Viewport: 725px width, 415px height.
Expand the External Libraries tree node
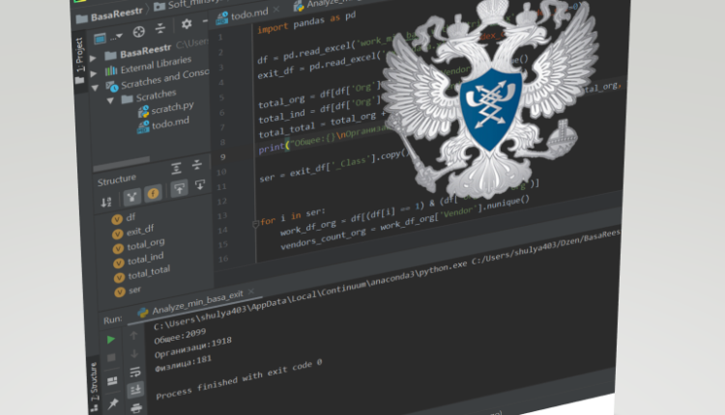[x=94, y=70]
